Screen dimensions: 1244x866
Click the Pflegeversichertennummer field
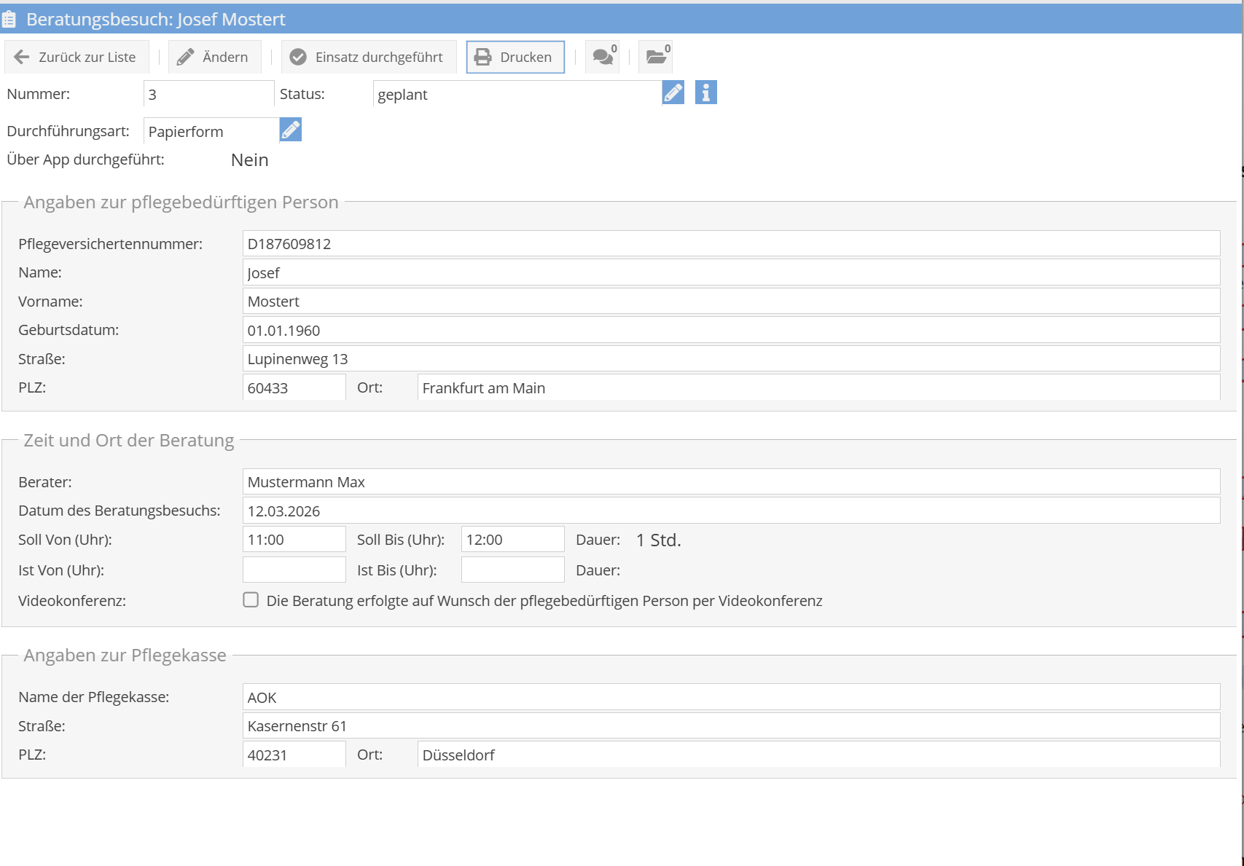(730, 244)
